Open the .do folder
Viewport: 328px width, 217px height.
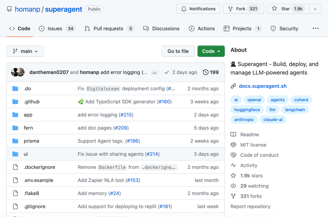pos(27,88)
